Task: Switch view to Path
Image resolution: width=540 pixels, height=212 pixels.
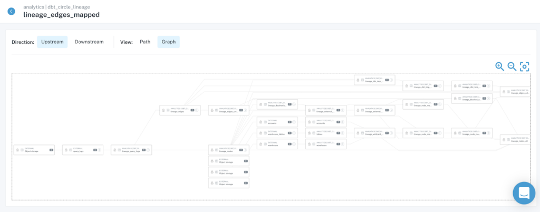Action: tap(145, 42)
